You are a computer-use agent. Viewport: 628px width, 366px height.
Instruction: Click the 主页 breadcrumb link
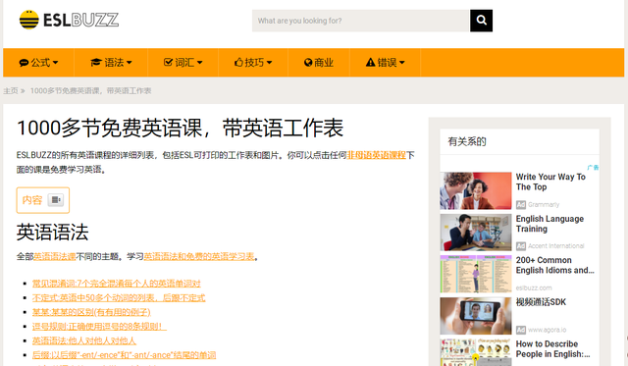point(11,91)
